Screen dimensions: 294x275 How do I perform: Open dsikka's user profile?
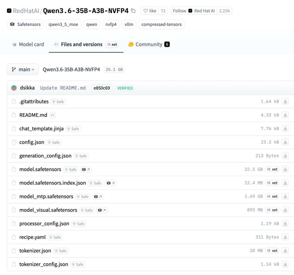[27, 88]
